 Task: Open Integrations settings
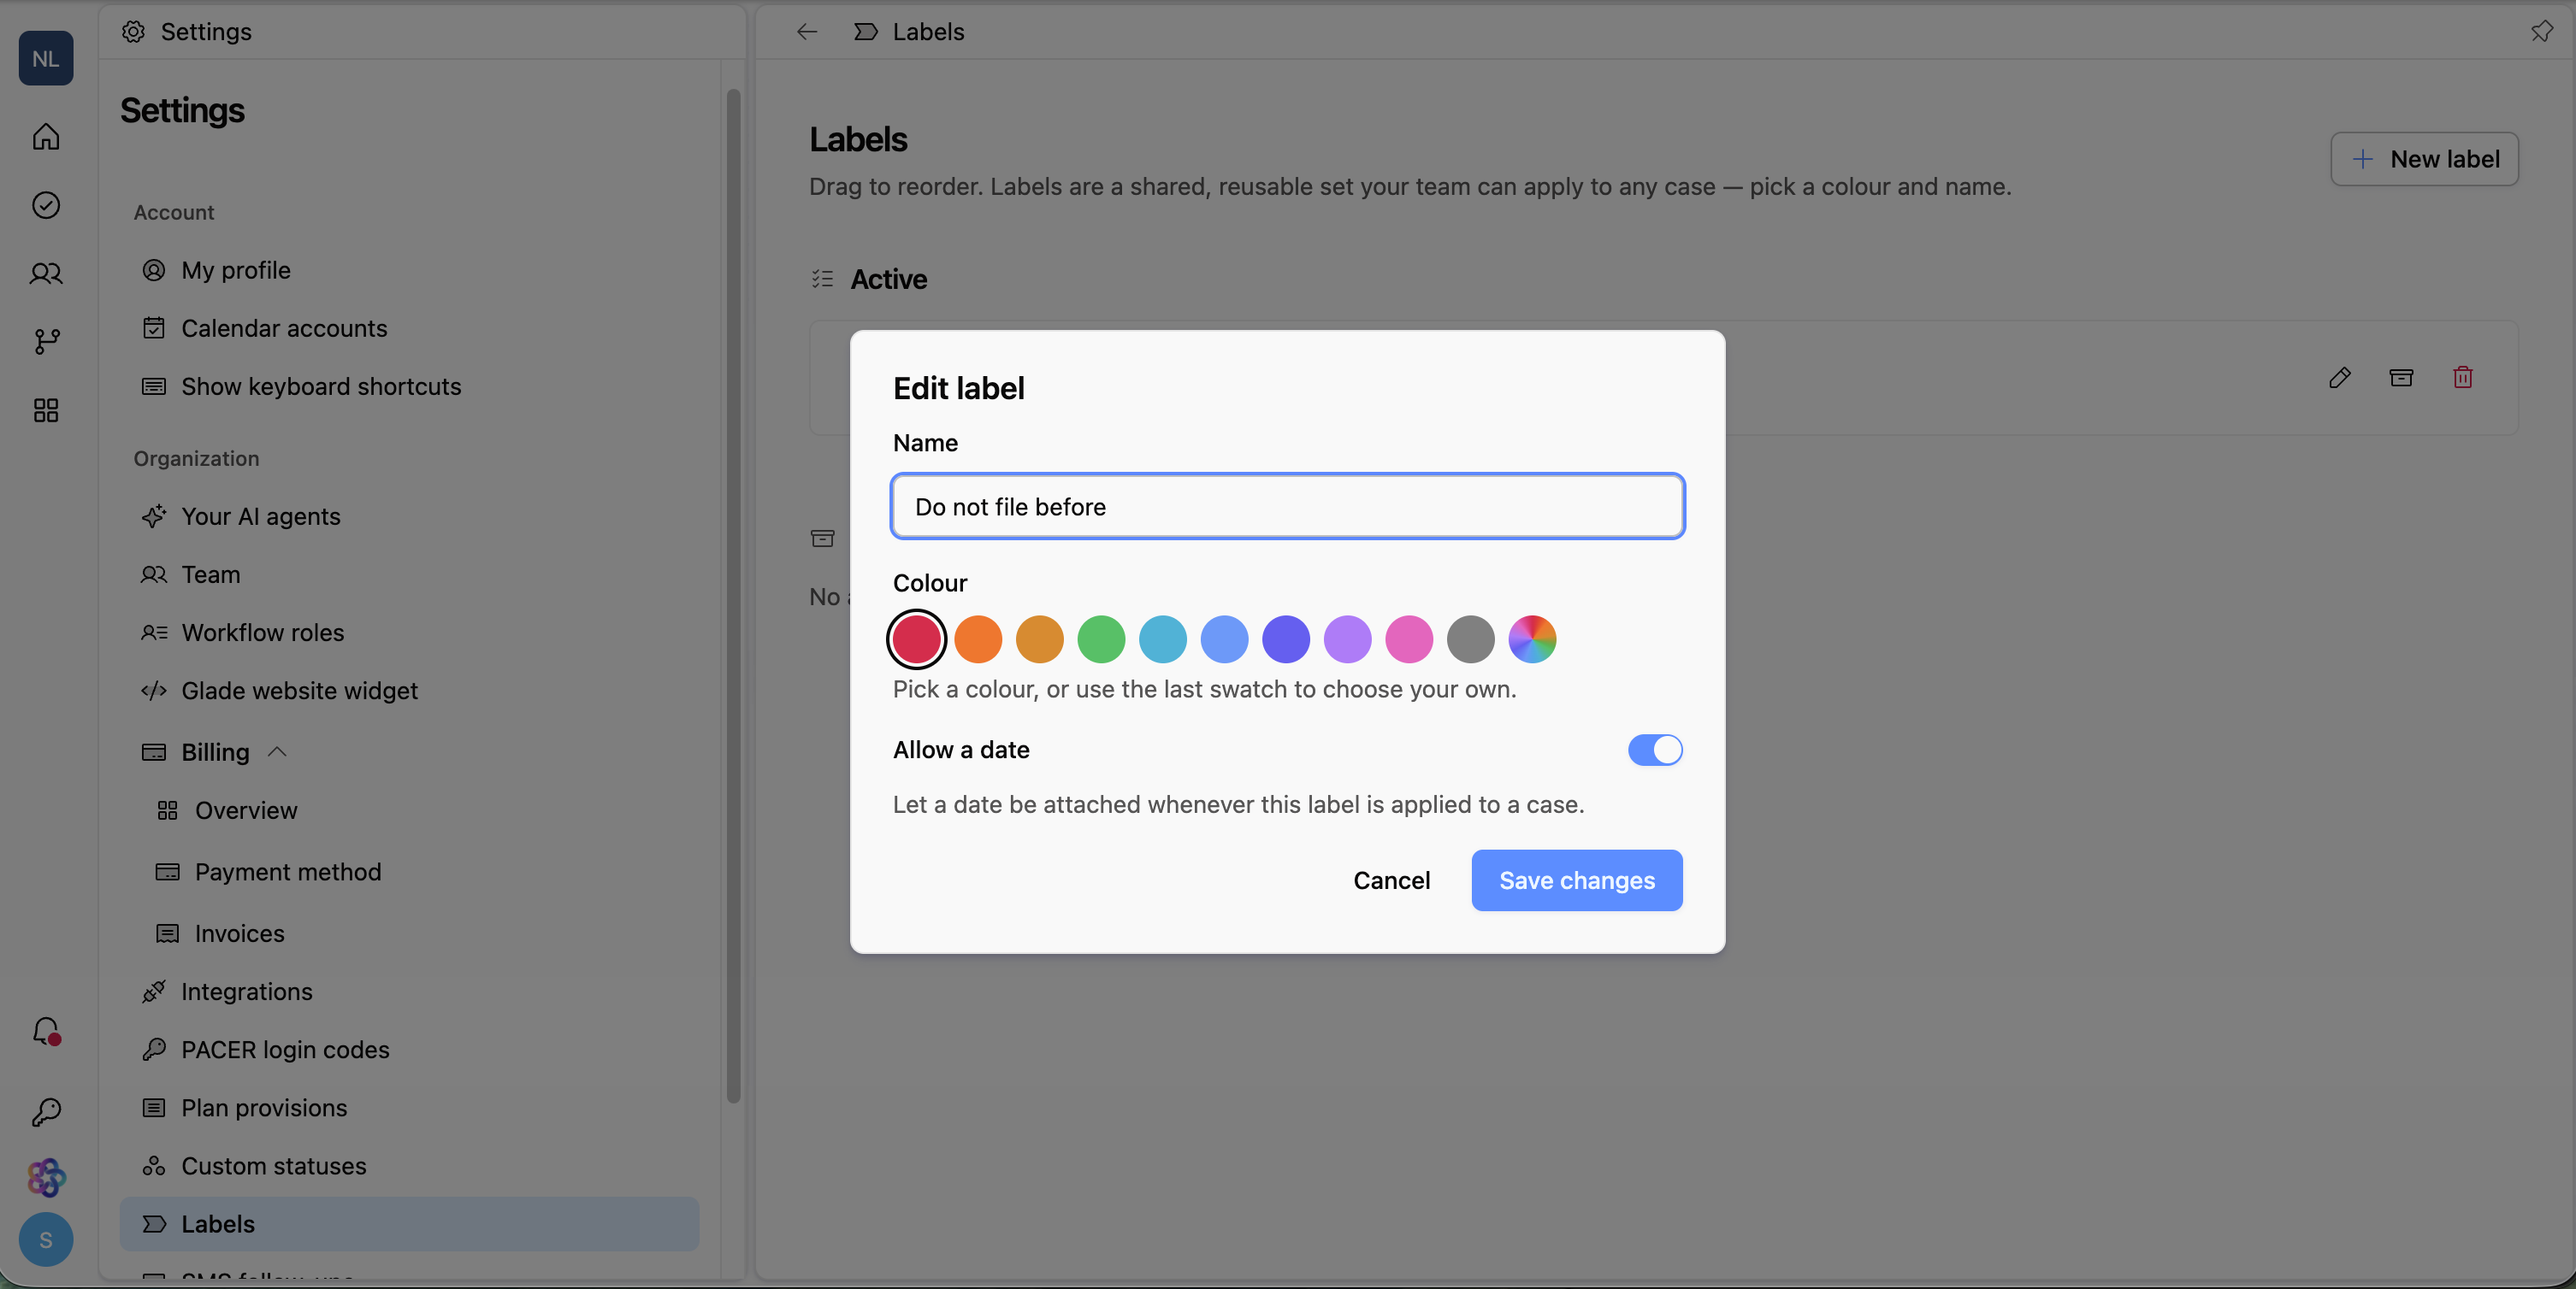coord(410,992)
